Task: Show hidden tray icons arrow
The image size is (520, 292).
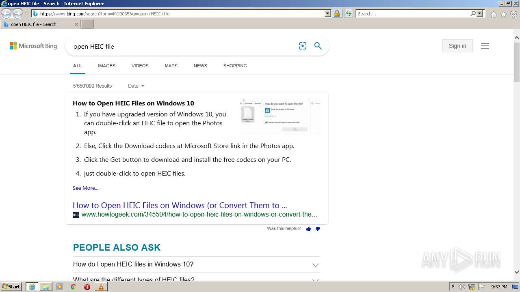Action: 453,287
